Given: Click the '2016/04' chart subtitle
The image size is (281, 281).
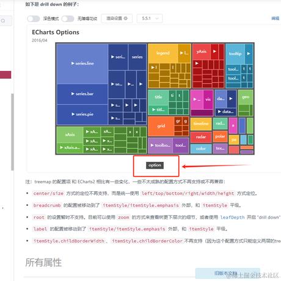Looking at the screenshot, I should pyautogui.click(x=39, y=40).
